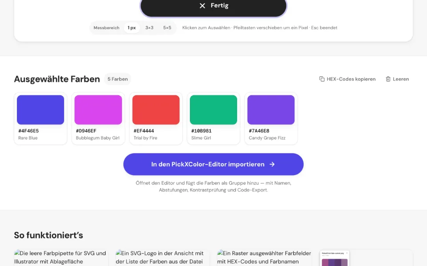The image size is (427, 266).
Task: Click the trash icon beside Leeren
Action: [388, 79]
